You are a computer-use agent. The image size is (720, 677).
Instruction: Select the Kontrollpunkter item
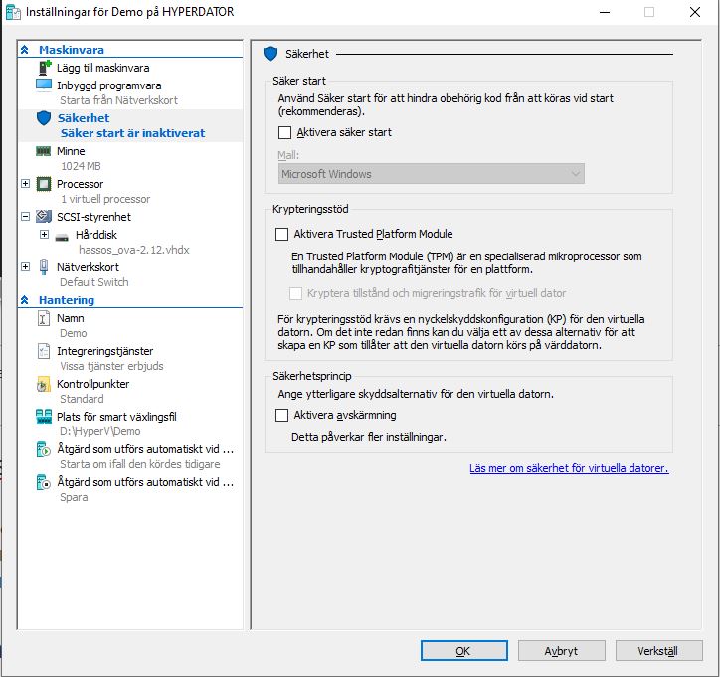[92, 384]
